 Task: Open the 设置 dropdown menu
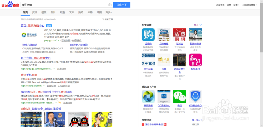click(x=236, y=5)
